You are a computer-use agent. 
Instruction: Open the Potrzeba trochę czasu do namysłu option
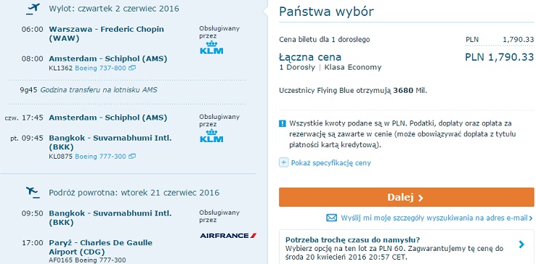pyautogui.click(x=407, y=247)
